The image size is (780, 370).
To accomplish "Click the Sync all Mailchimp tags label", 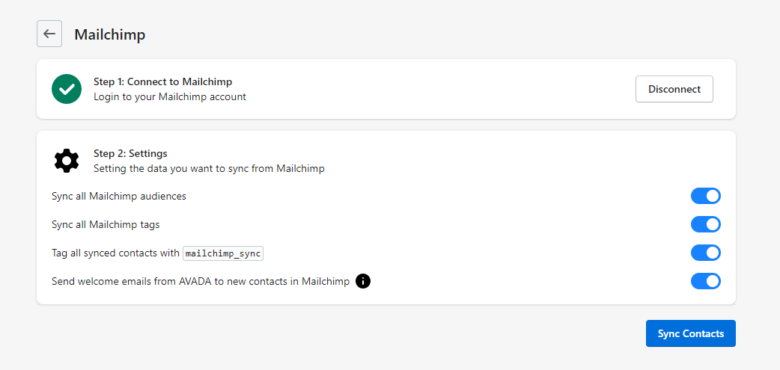I will pos(106,224).
